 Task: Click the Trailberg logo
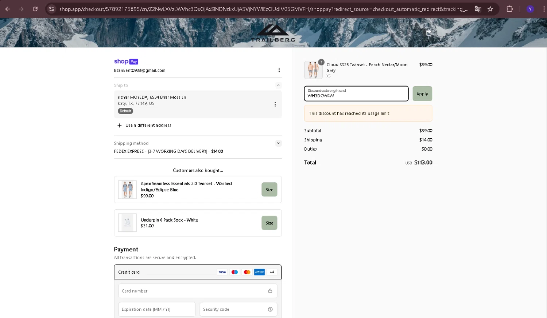[x=273, y=33]
